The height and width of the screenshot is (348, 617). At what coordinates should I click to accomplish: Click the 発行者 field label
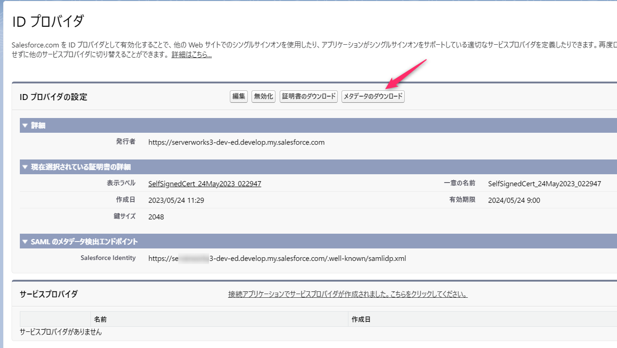[126, 142]
